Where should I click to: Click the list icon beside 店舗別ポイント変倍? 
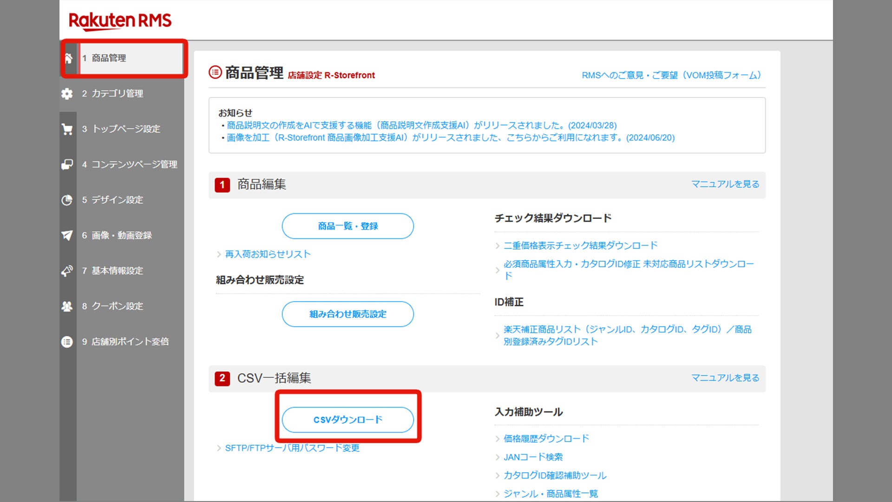point(67,342)
